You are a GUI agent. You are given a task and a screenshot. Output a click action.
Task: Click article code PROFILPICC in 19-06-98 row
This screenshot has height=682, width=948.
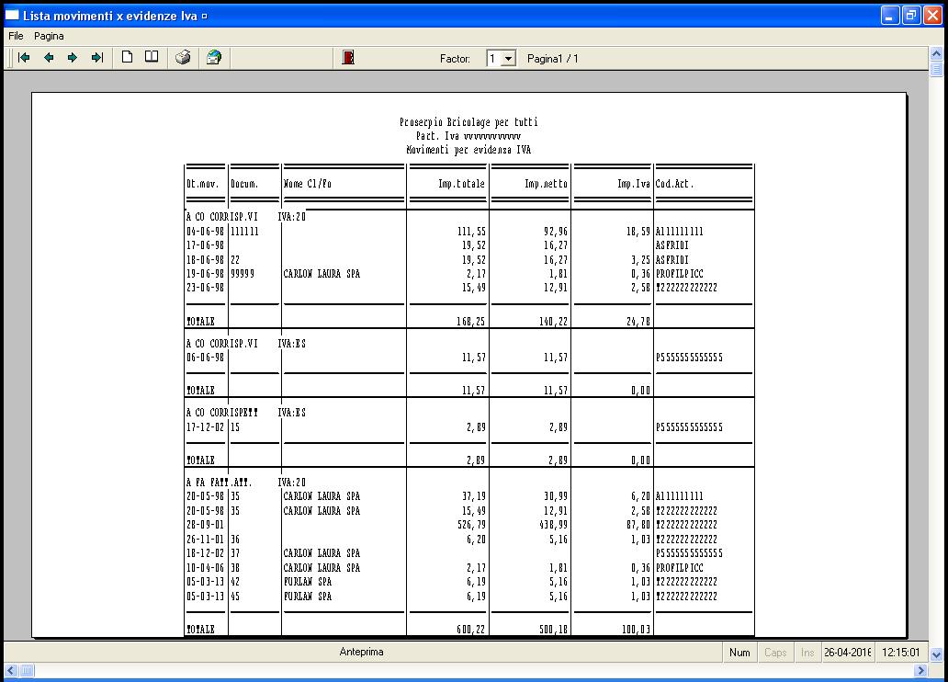point(680,274)
